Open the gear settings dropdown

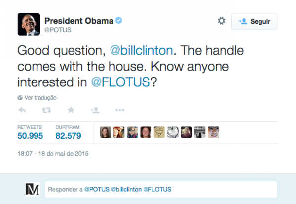click(222, 21)
